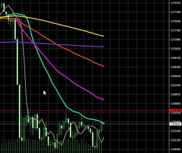Click the 1249458 price axis label
The width and height of the screenshot is (182, 153).
coord(176,149)
